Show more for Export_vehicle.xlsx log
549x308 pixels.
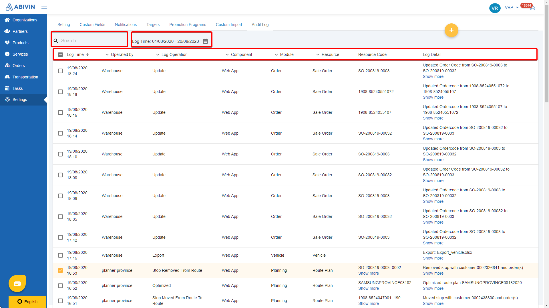pyautogui.click(x=433, y=258)
